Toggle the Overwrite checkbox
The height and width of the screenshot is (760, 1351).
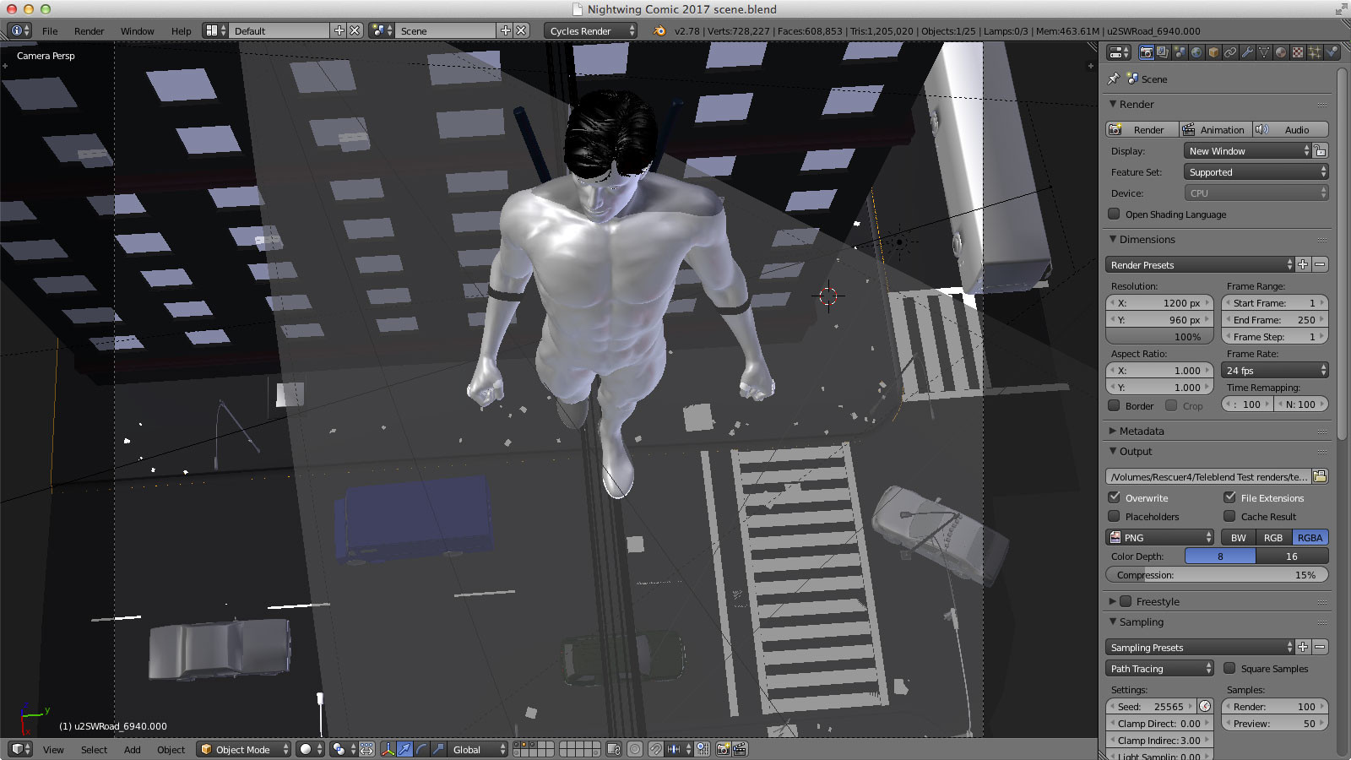coord(1114,497)
